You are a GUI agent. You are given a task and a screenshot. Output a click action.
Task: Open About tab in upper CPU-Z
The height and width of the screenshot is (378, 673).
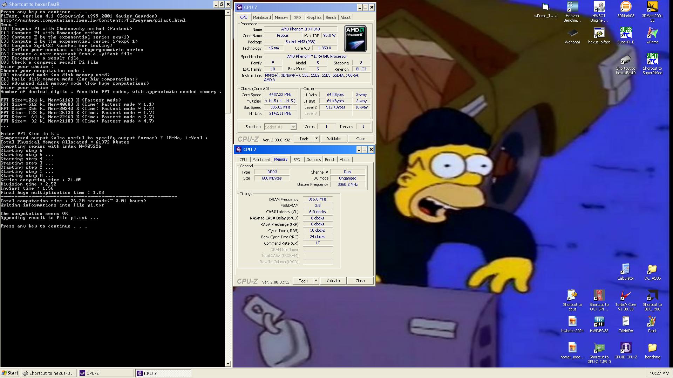coord(345,17)
